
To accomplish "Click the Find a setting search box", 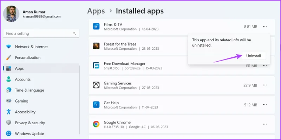I will coord(41,33).
